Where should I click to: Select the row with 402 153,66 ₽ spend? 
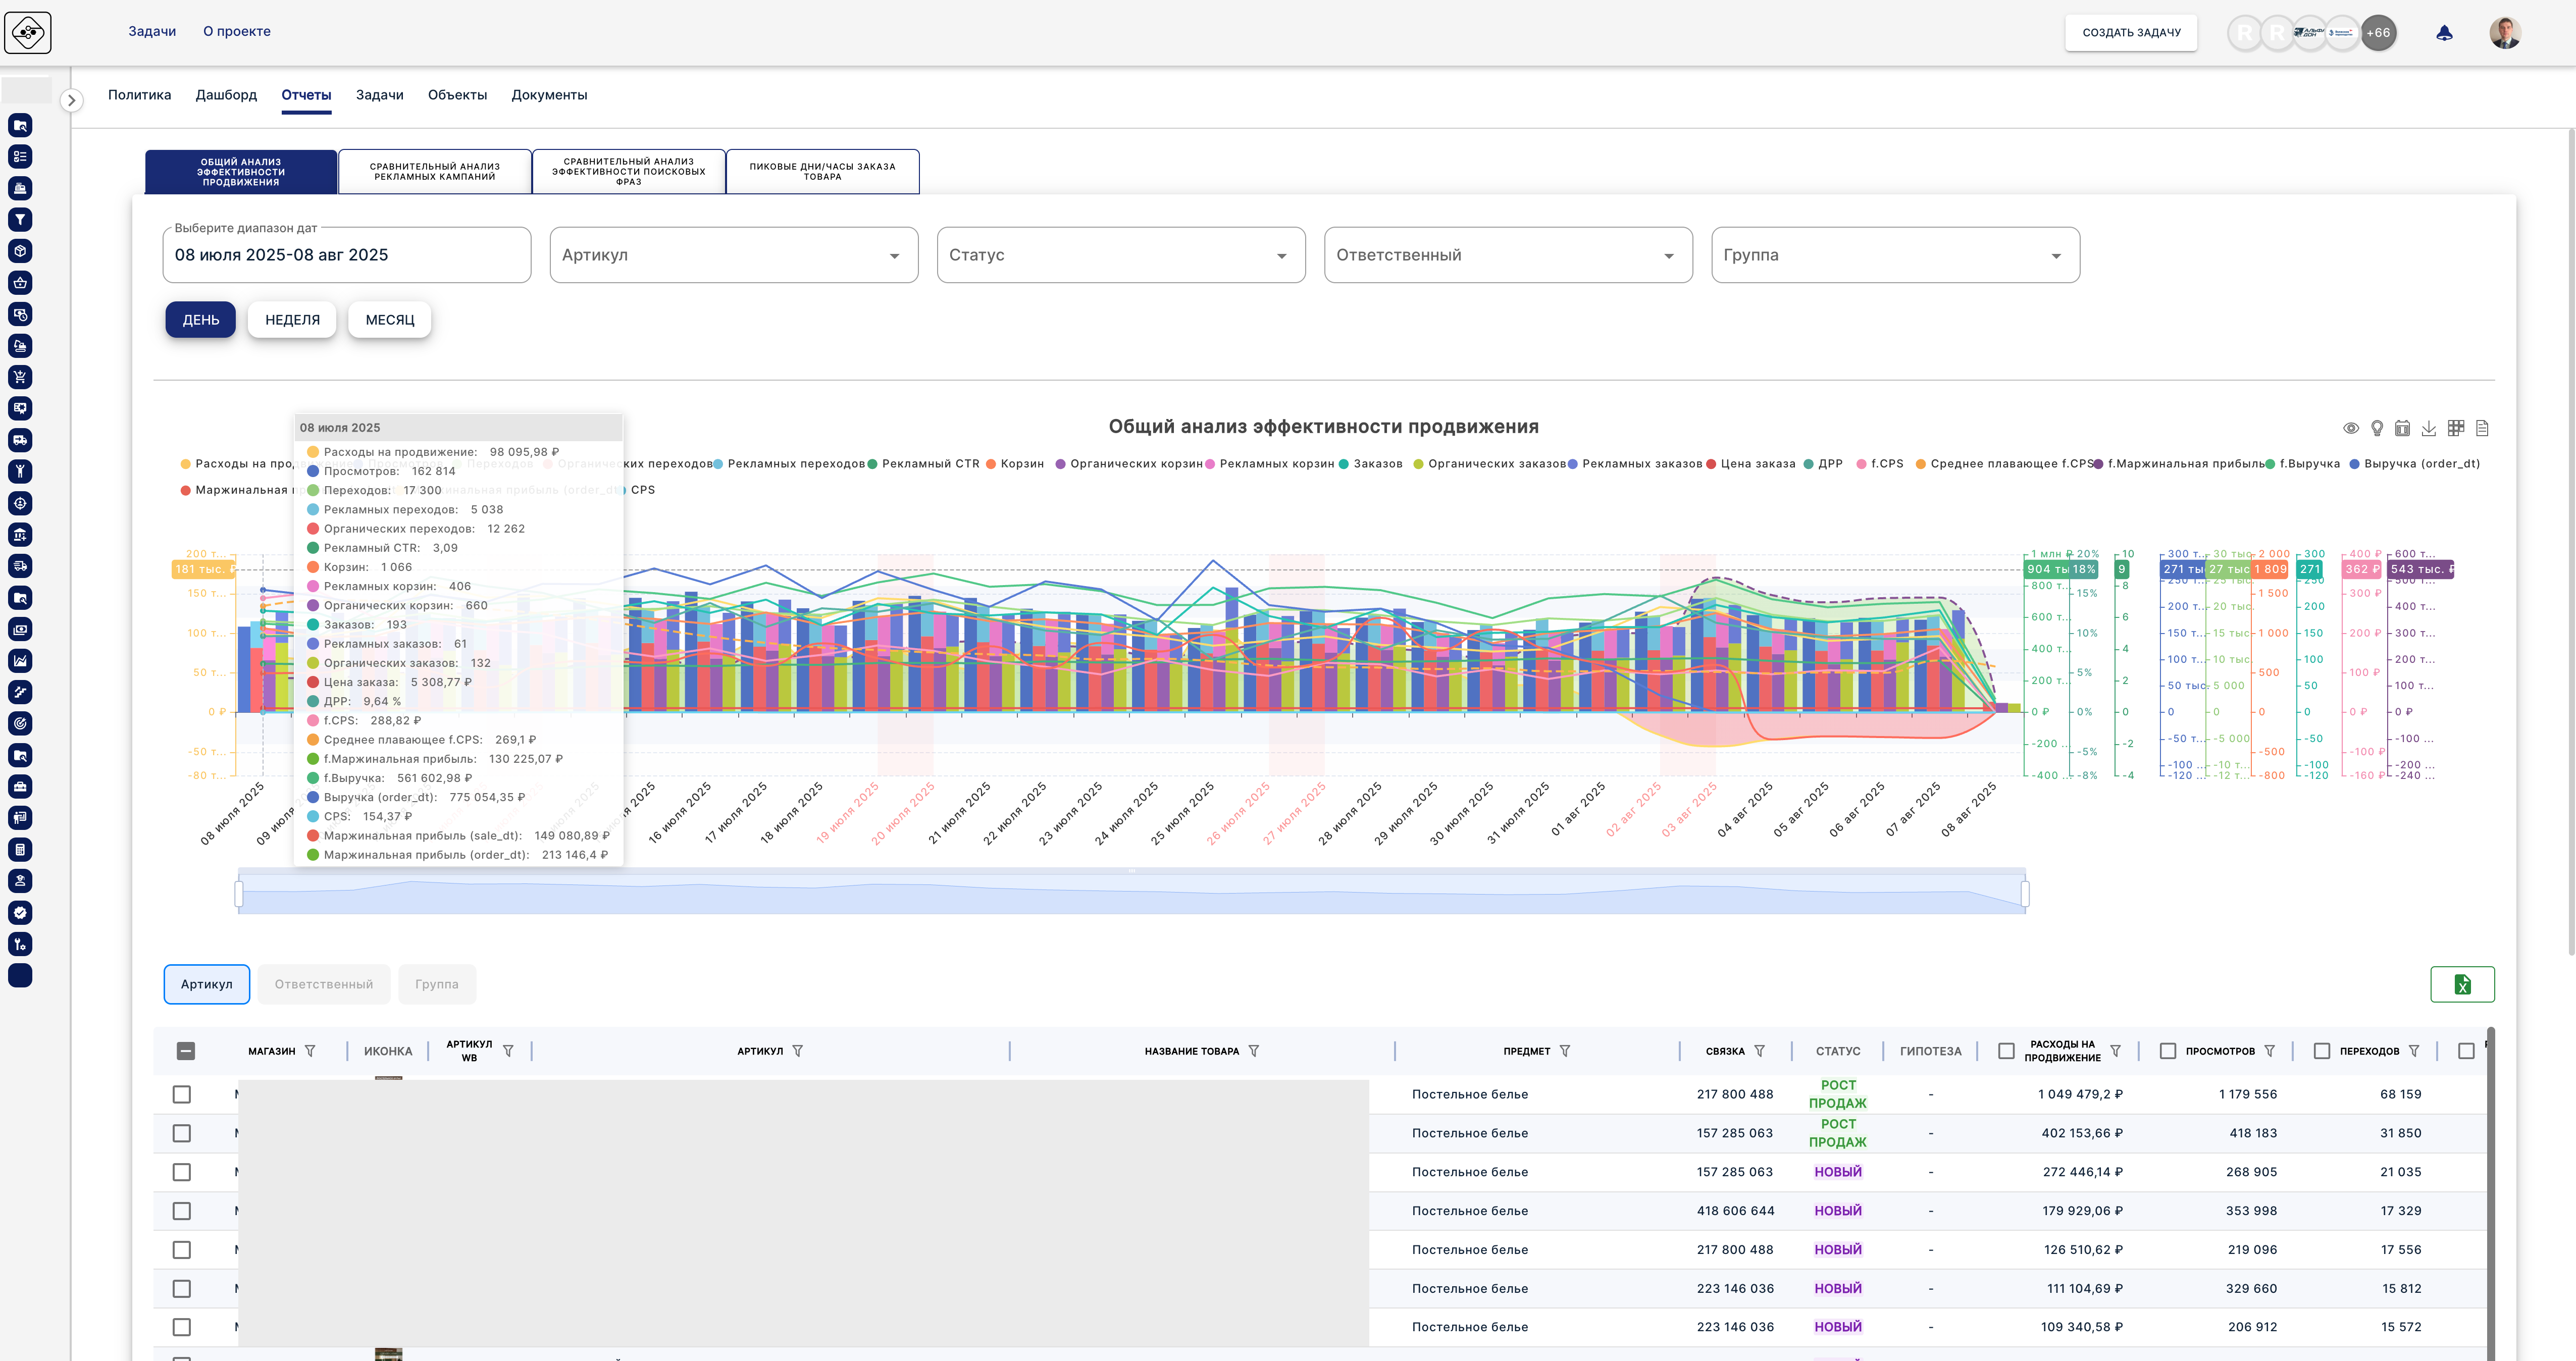tap(182, 1134)
